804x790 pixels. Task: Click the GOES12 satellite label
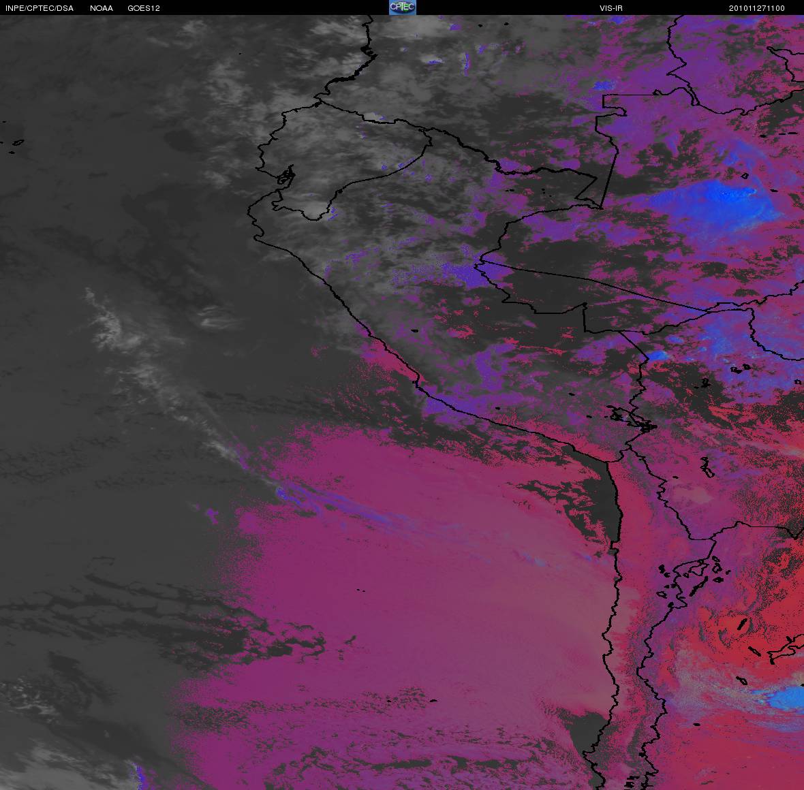[144, 8]
